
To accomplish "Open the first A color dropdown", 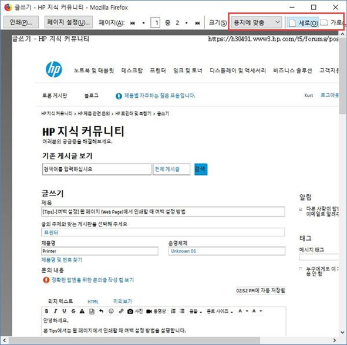I will coord(243,311).
